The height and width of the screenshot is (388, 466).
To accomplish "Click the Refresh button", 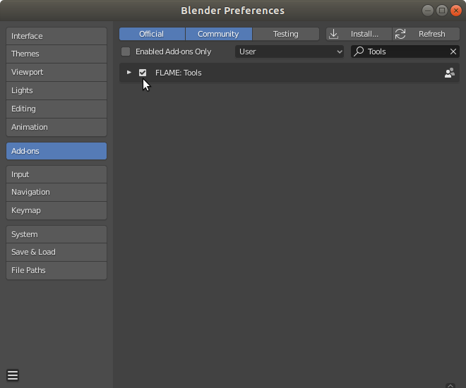I will tap(426, 34).
